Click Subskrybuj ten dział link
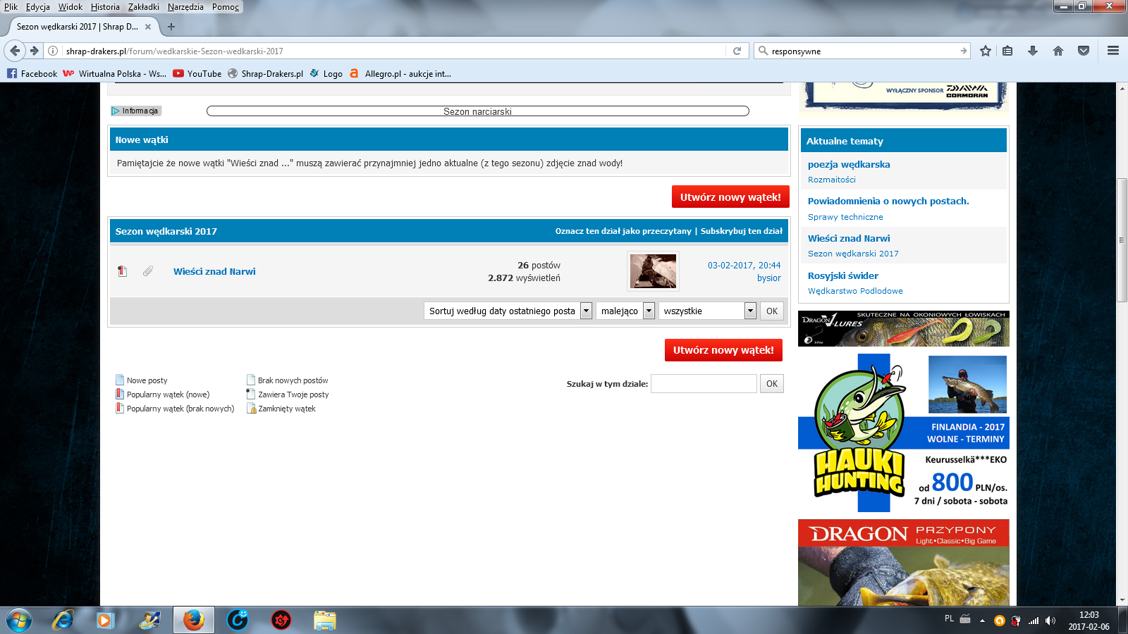1128x634 pixels. [741, 231]
